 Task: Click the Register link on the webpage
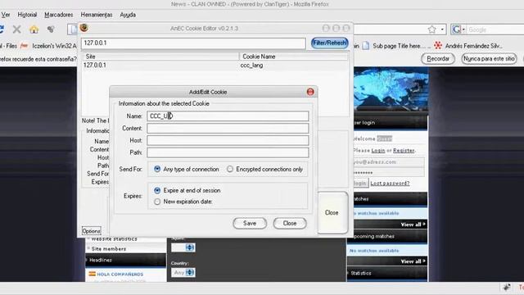tap(404, 151)
